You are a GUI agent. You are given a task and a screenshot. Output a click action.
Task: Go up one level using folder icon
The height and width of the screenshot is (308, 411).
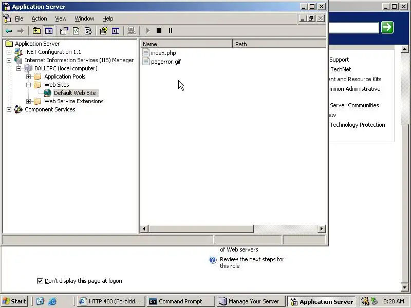pyautogui.click(x=36, y=31)
